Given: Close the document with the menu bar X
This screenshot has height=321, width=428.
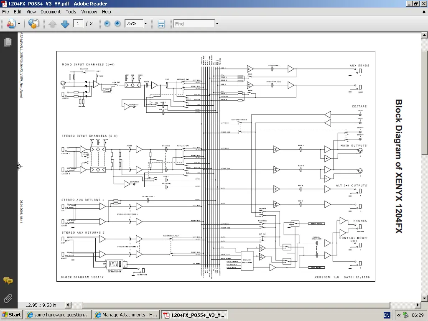Looking at the screenshot, I should click(x=424, y=12).
